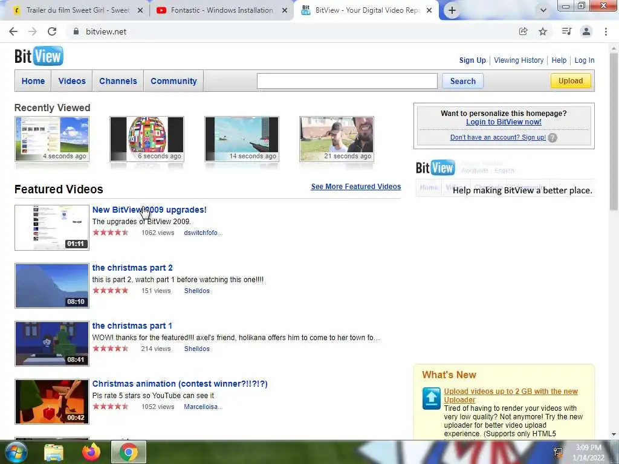Click the browser forward arrow

(x=33, y=31)
